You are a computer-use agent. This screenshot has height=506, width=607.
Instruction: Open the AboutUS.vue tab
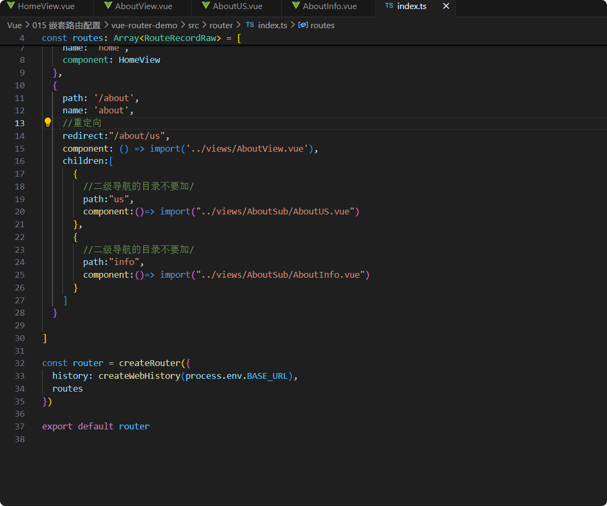click(237, 6)
